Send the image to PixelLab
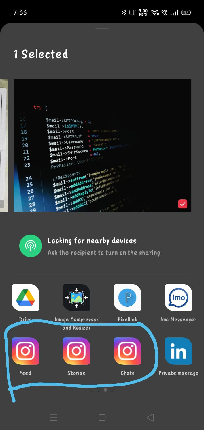This screenshot has height=430, width=204. tap(127, 298)
